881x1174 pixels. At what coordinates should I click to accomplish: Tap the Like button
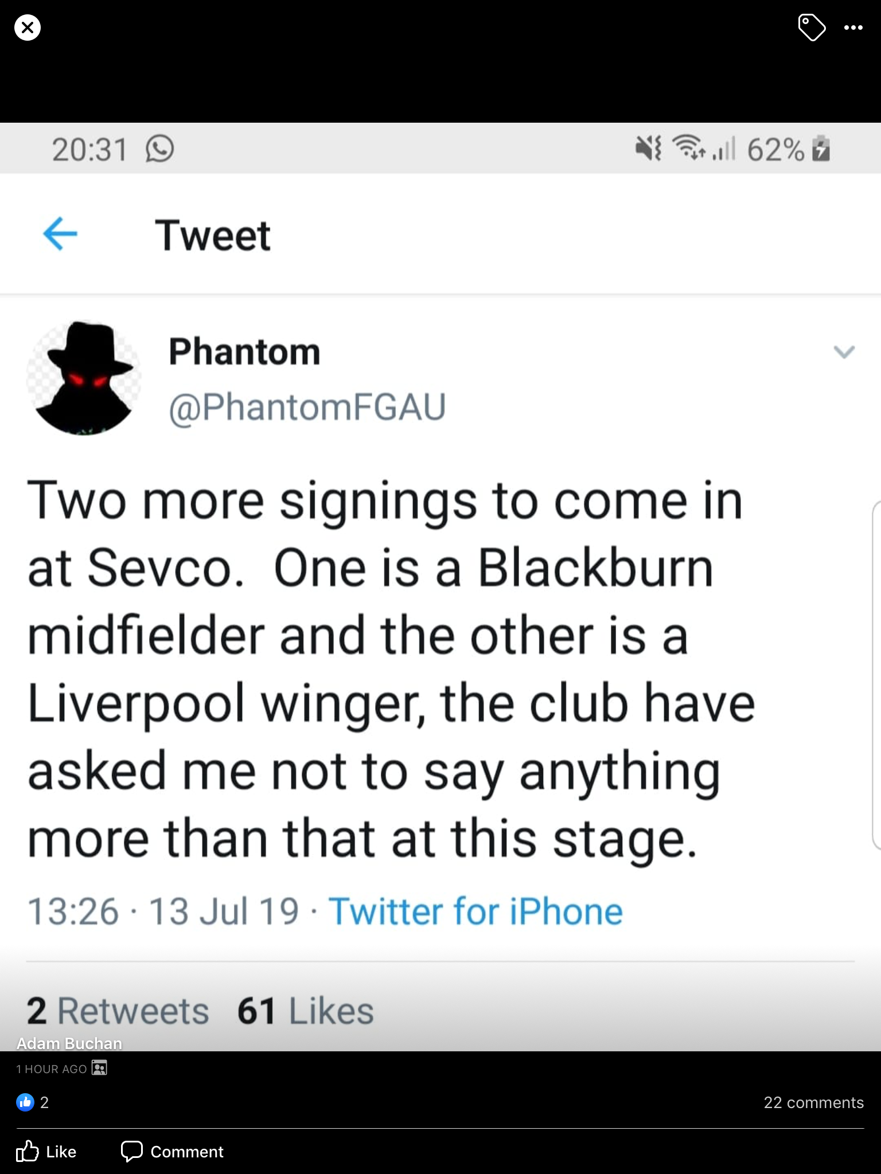pos(46,1152)
